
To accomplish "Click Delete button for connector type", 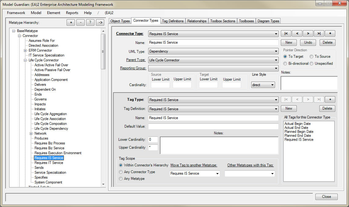I will point(327,42).
